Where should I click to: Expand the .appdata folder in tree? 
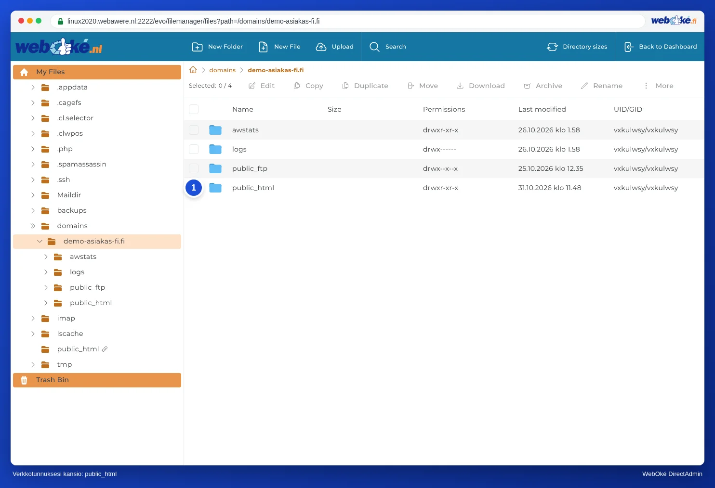click(33, 87)
